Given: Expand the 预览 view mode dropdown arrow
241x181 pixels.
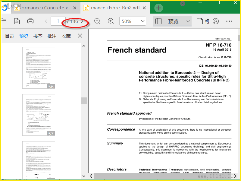Looking at the screenshot, I should tap(188, 21).
